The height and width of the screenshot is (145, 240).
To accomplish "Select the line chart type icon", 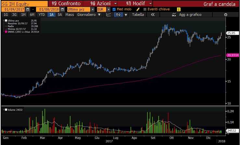I will (x=109, y=15).
